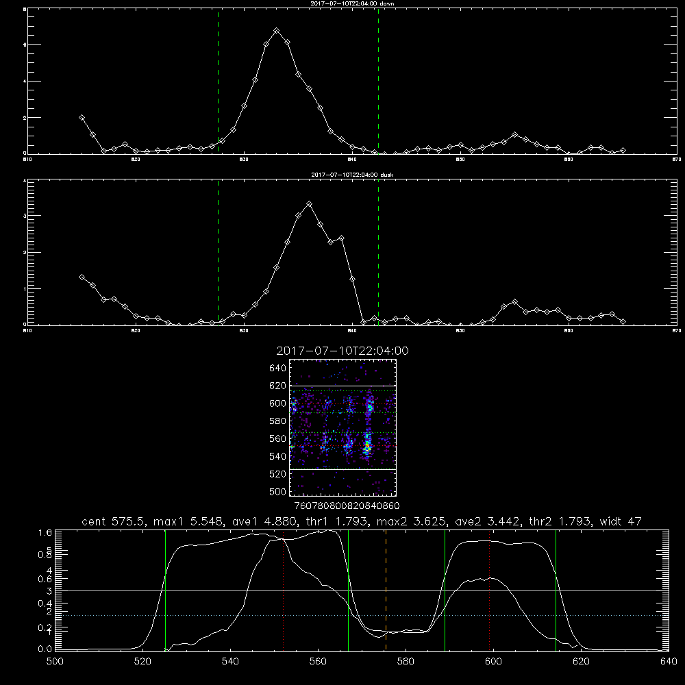
Task: Click the 'ave1 4.880' value text
Action: (264, 521)
